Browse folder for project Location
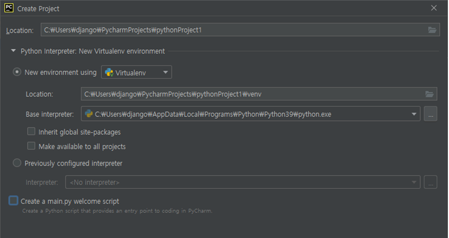 432,30
